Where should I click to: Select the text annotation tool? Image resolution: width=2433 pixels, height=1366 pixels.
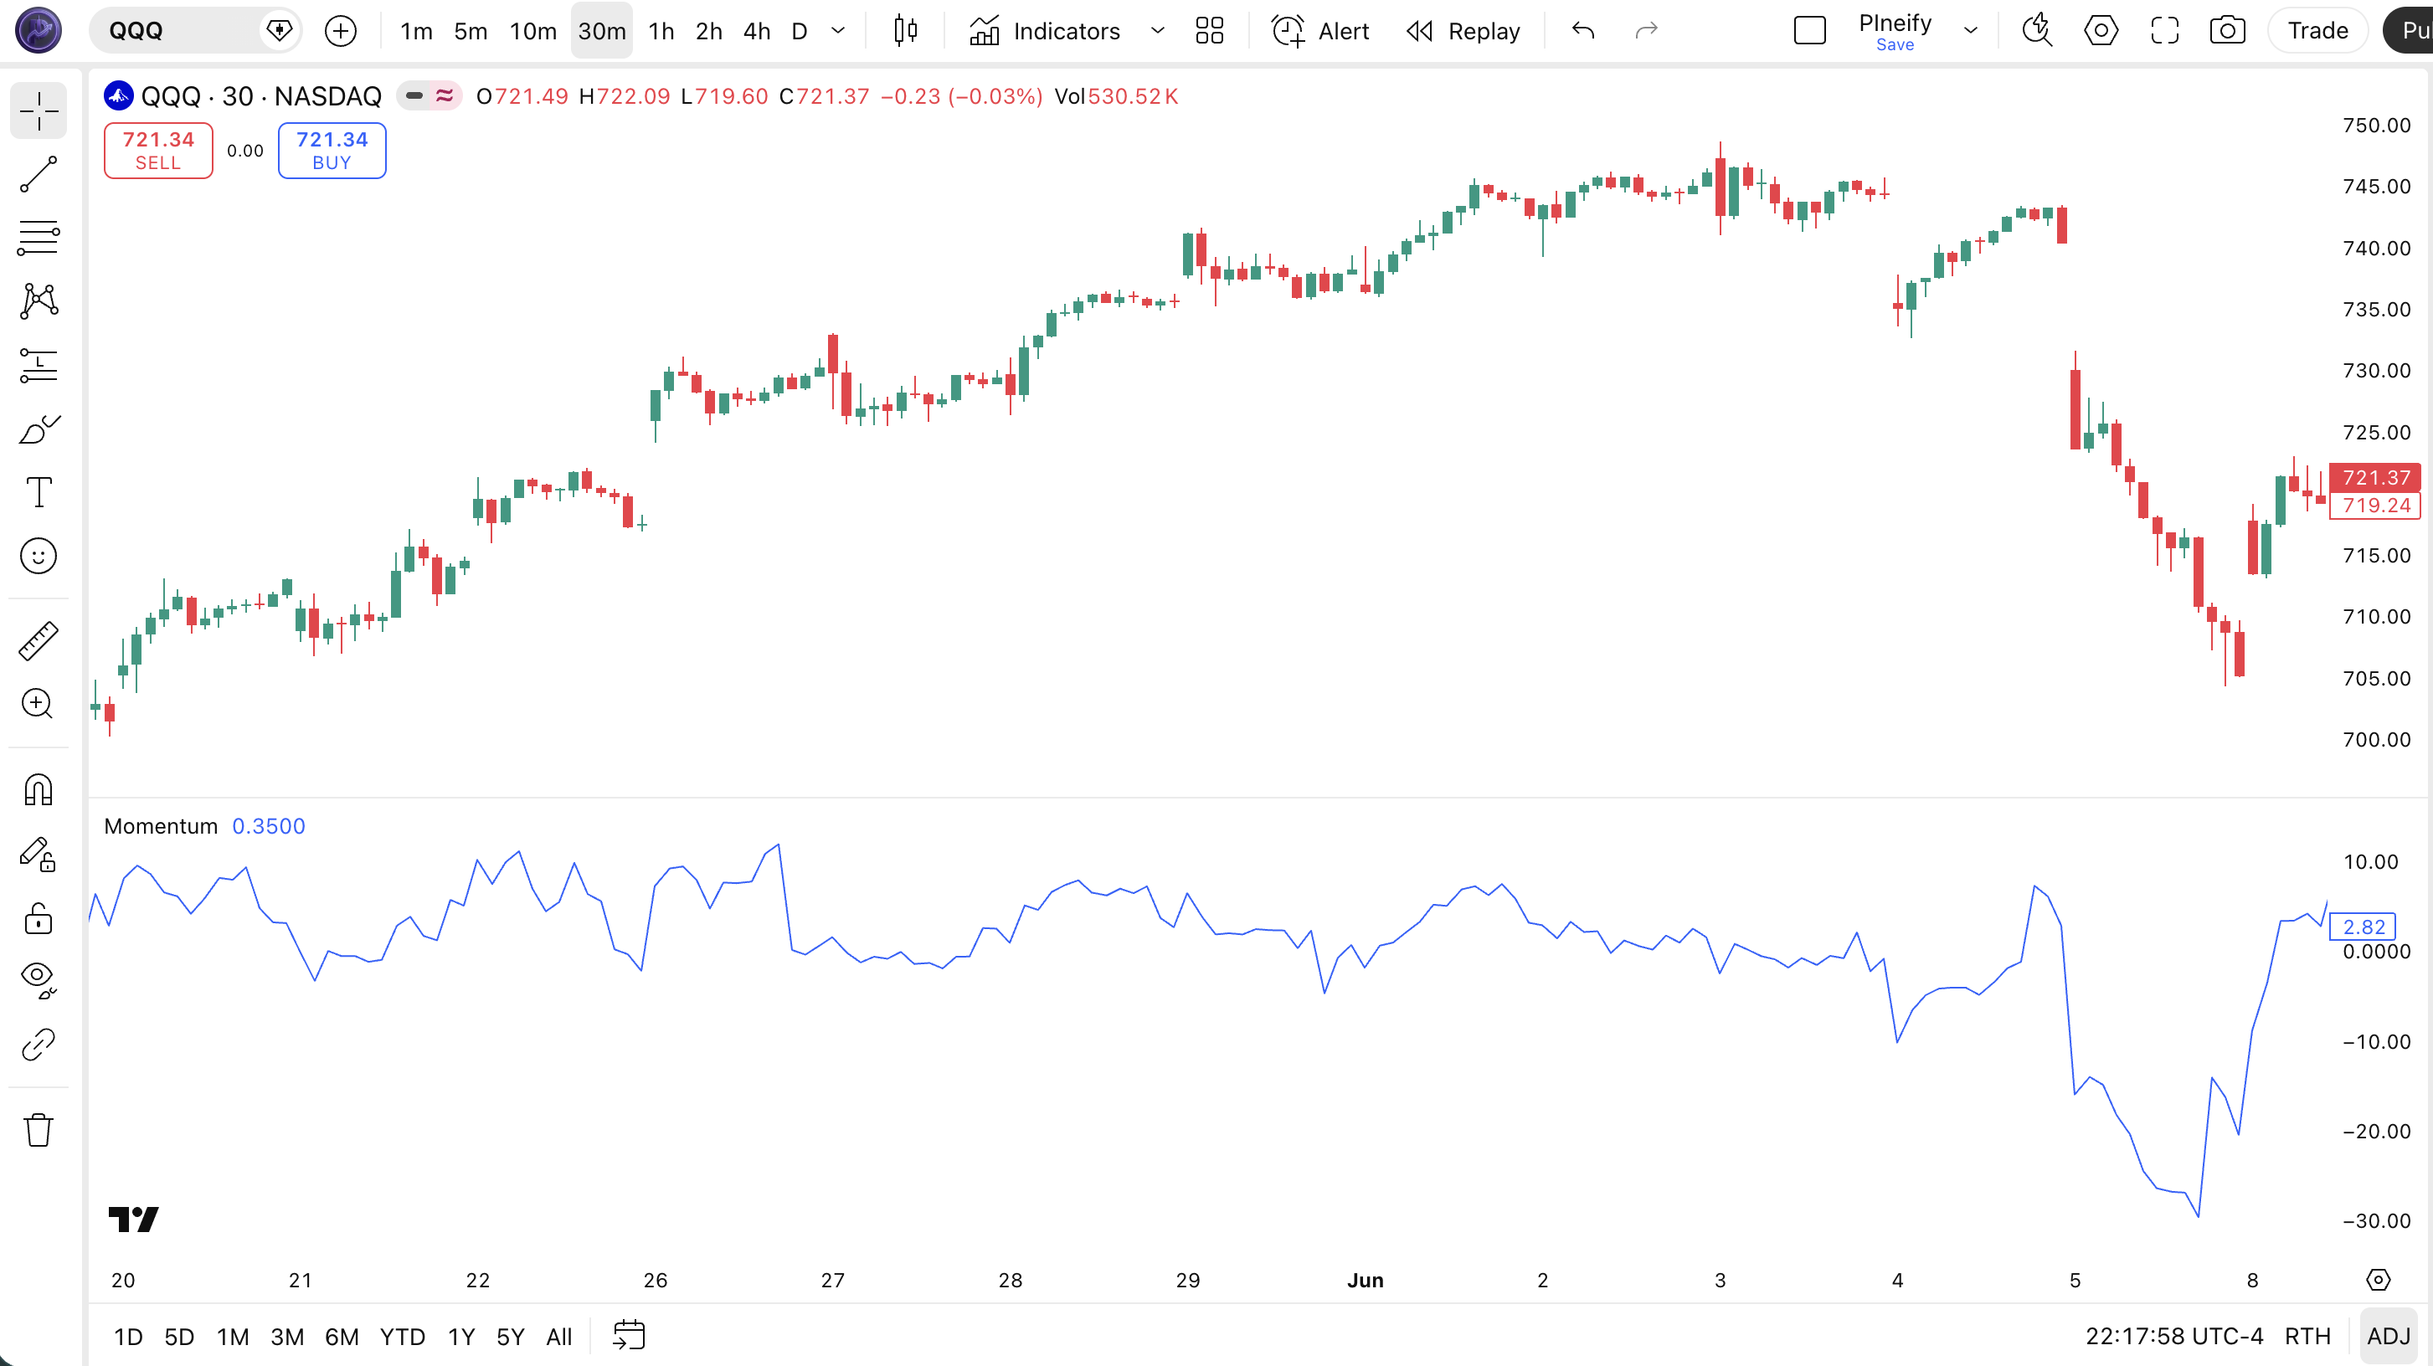pos(39,492)
